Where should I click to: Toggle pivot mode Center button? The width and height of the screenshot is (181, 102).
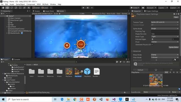pos(36,8)
